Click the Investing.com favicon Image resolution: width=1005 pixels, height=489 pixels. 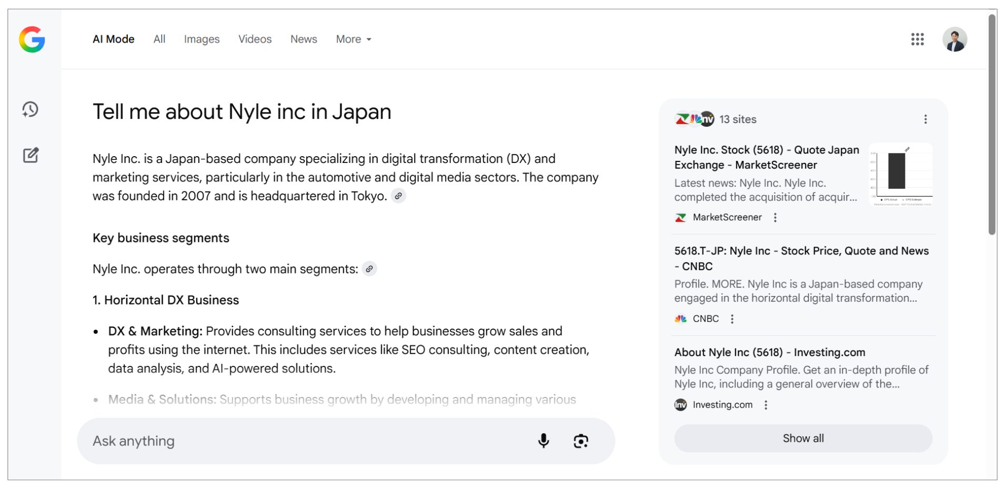point(680,405)
